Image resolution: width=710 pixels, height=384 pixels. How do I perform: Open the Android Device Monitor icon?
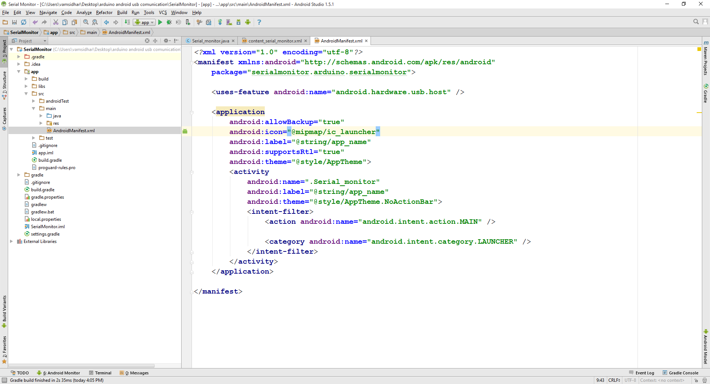(x=248, y=22)
